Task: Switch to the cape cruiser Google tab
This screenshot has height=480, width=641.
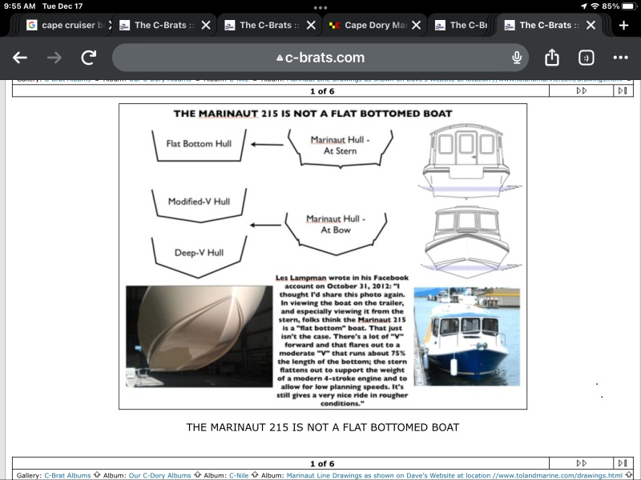Action: [x=67, y=26]
